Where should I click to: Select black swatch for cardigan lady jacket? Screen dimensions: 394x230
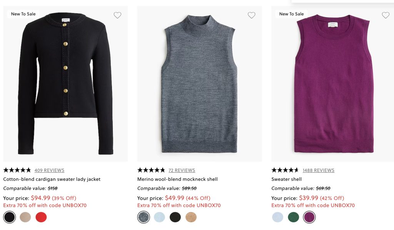10,217
